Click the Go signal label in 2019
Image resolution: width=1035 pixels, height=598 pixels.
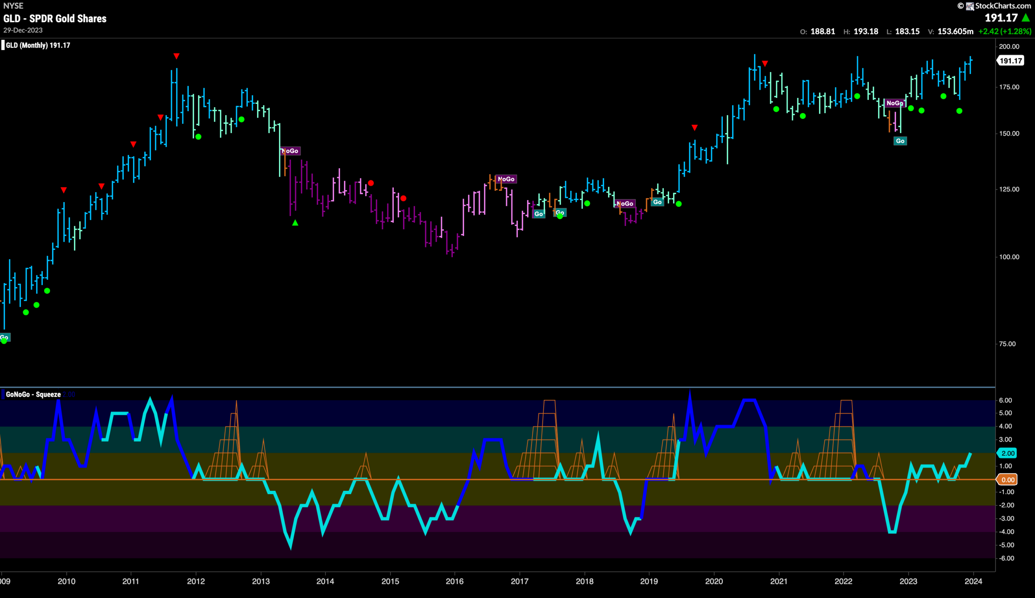tap(658, 202)
